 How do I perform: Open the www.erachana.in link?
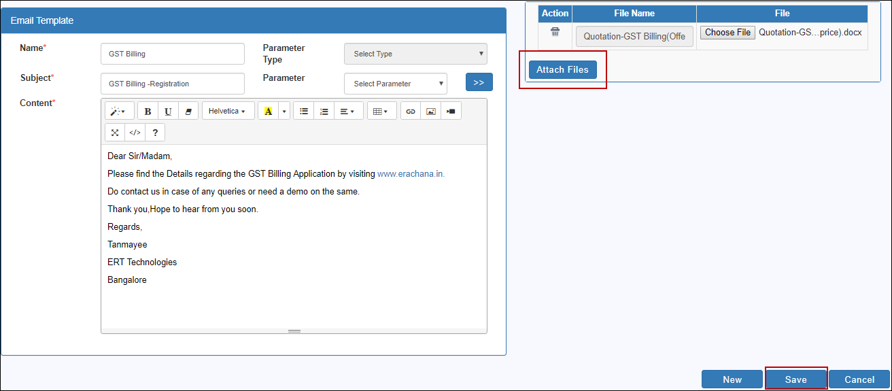(411, 174)
